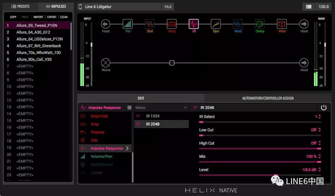
Task: Switch to the Presets tab
Action: pos(20,6)
